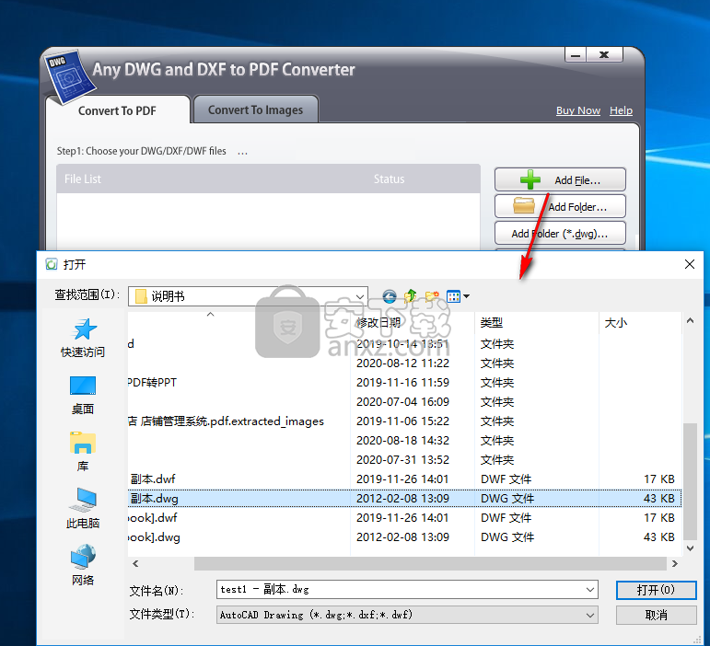Select folder modified 2020-08-12 11:22
The height and width of the screenshot is (646, 710).
[x=404, y=363]
